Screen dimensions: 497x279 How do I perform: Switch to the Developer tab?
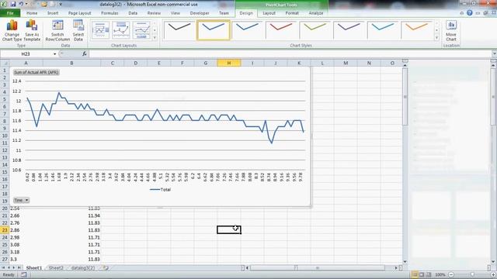point(200,13)
